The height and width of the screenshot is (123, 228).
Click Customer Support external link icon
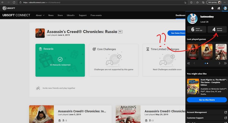pos(225,118)
